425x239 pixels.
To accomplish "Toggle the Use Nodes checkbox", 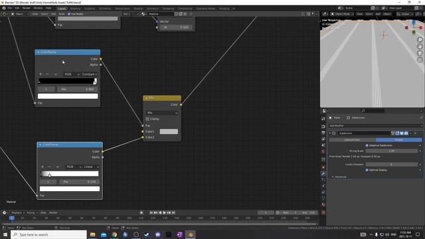I will (69, 14).
